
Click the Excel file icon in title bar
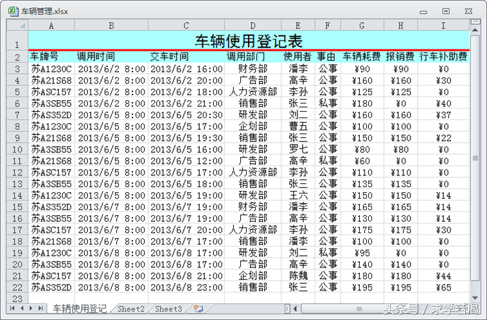tap(13, 11)
